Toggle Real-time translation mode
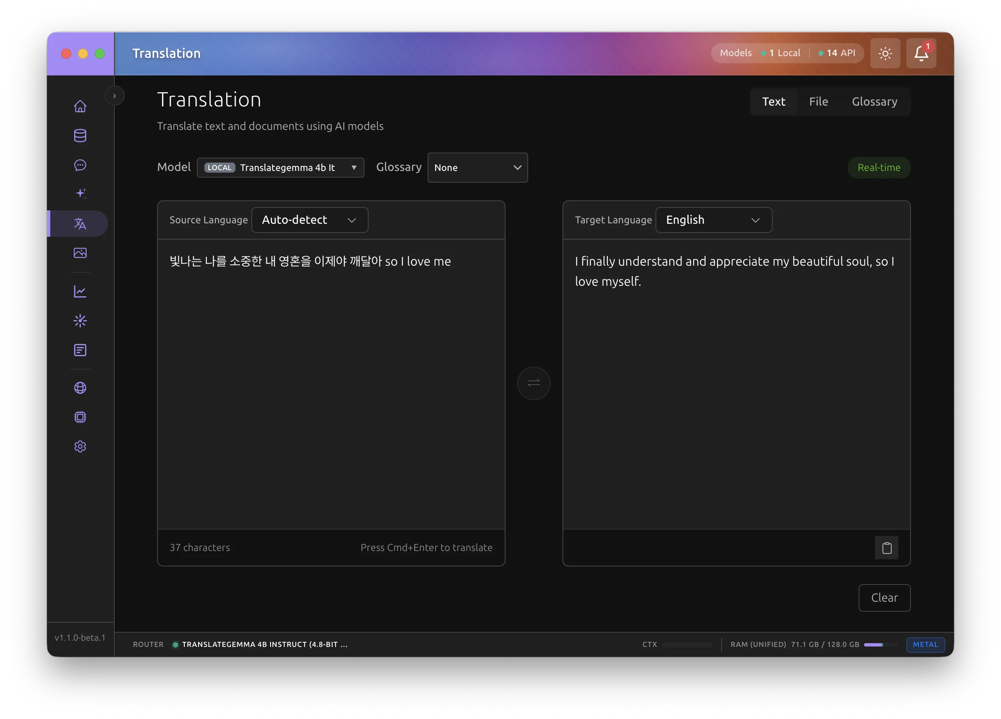Image resolution: width=1001 pixels, height=719 pixels. (878, 168)
